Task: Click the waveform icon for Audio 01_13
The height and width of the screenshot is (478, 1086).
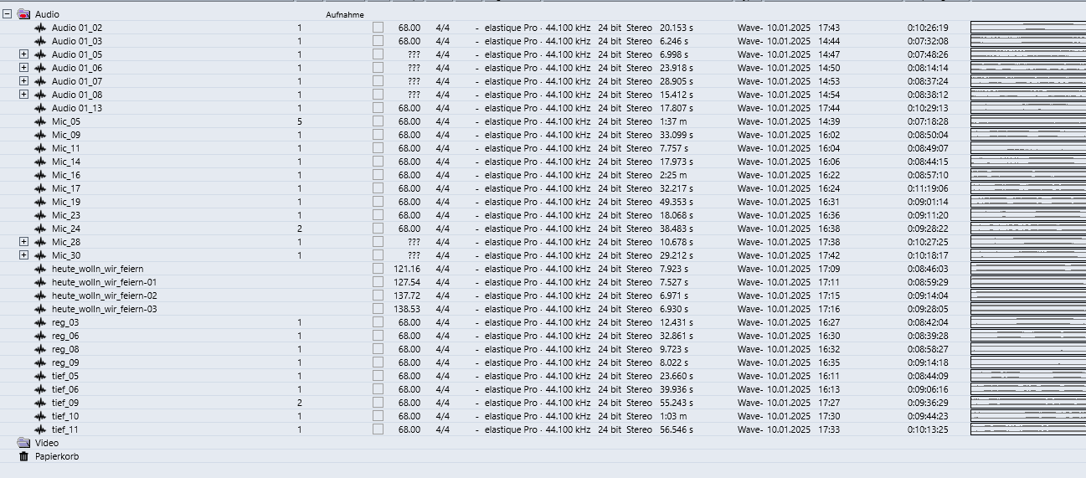Action: pyautogui.click(x=40, y=108)
